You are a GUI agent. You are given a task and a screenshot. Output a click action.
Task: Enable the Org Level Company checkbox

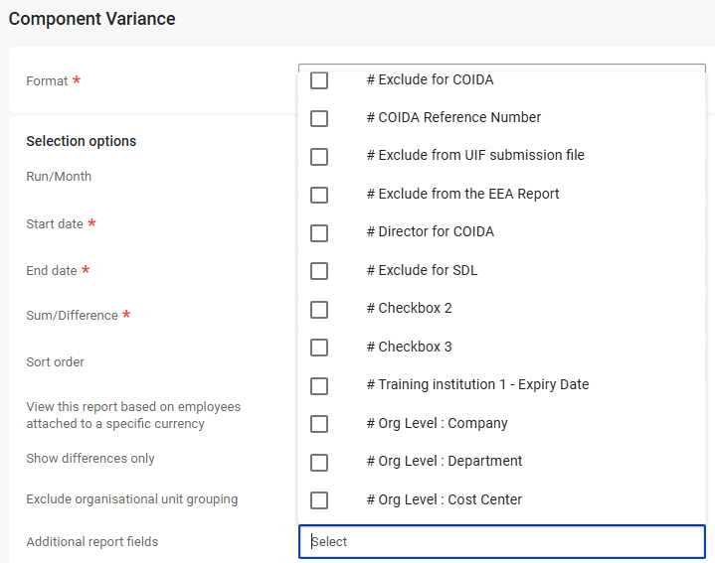pos(319,424)
